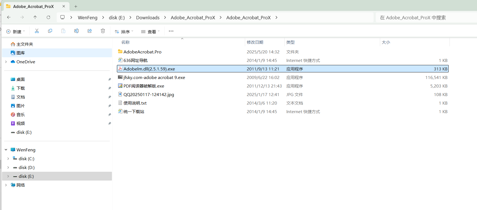Click Downloads in the address breadcrumb
The width and height of the screenshot is (477, 210).
148,18
